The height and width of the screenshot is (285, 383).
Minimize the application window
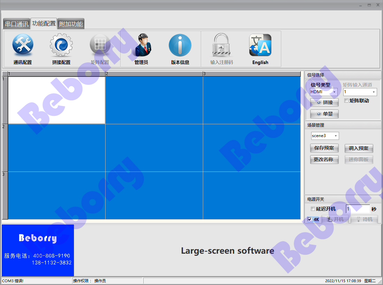tap(360, 5)
